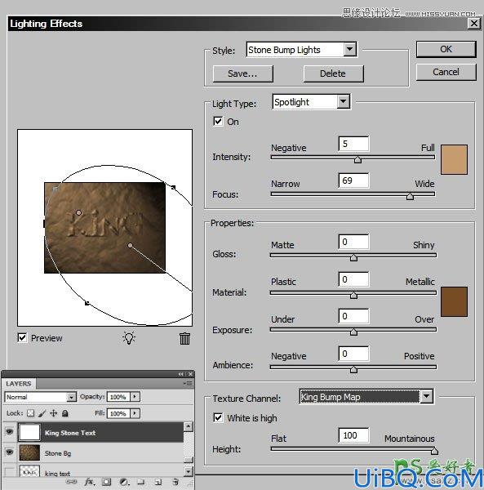Click the Intensity value field

coord(353,144)
